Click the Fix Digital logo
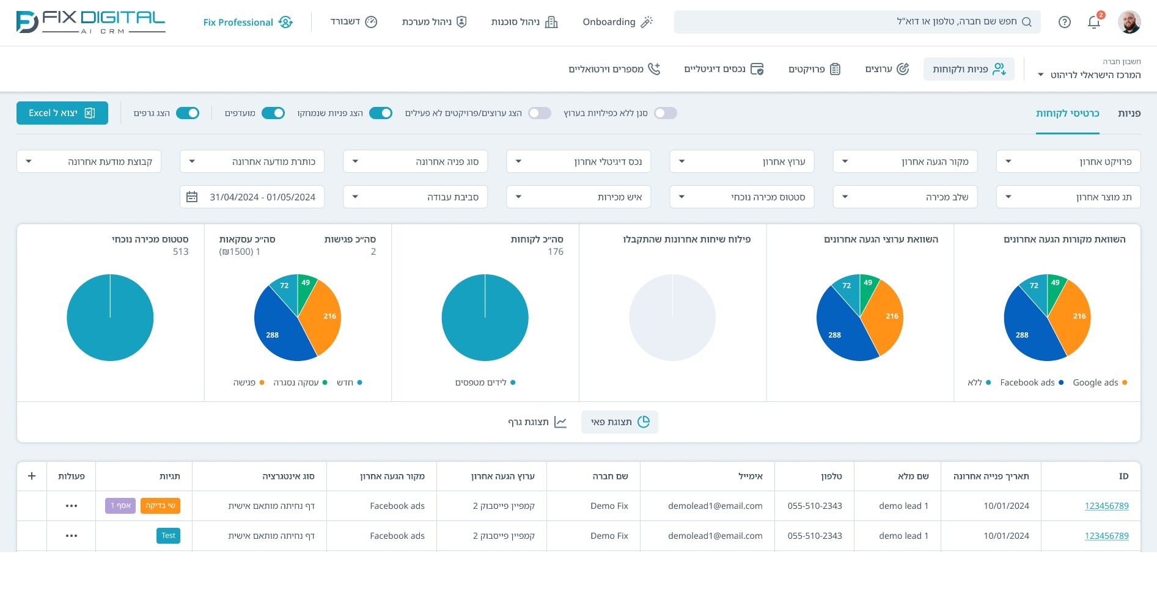1157x595 pixels. (x=90, y=22)
